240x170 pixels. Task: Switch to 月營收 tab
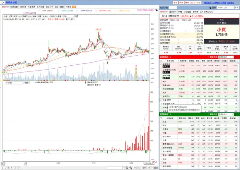71,7
